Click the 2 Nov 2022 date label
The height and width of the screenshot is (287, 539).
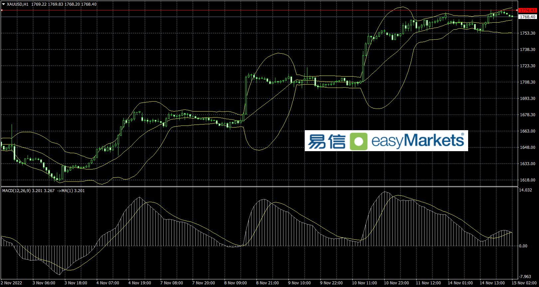(11, 283)
